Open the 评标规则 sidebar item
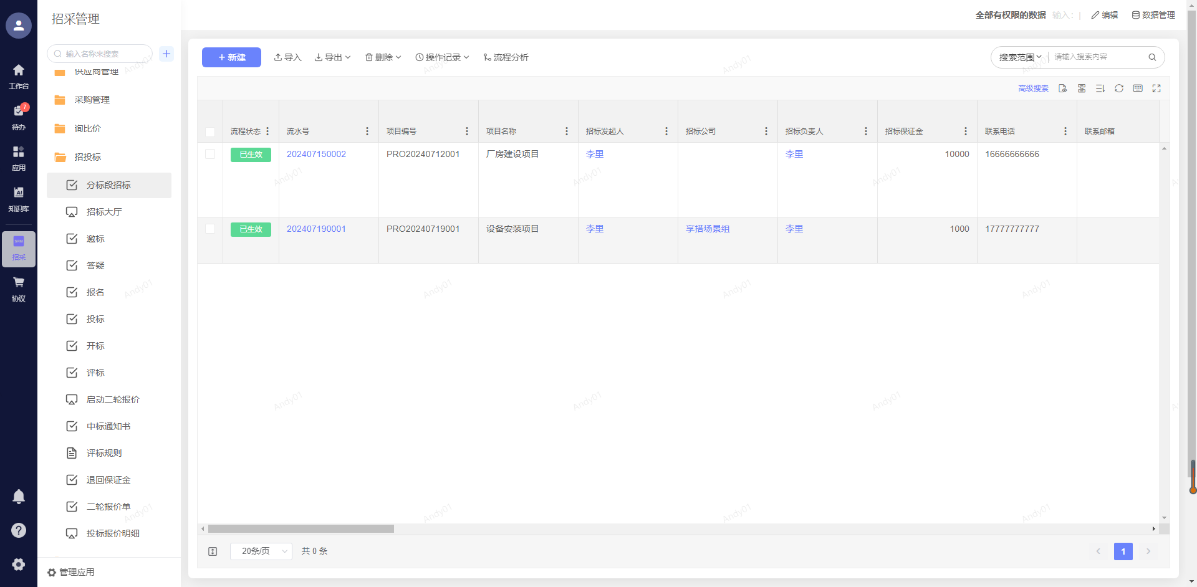This screenshot has width=1197, height=587. pyautogui.click(x=104, y=453)
